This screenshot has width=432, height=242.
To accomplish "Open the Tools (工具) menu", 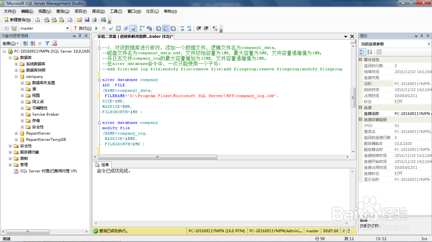I will pyautogui.click(x=116, y=11).
